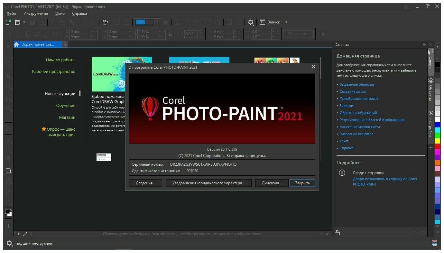The width and height of the screenshot is (444, 253).
Task: Expand the Open folder dropdown arrow
Action: 24,22
